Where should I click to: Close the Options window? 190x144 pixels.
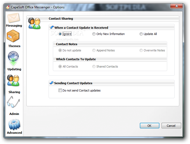[176, 6]
